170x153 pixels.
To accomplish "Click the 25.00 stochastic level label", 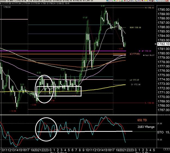I will point(159,124).
